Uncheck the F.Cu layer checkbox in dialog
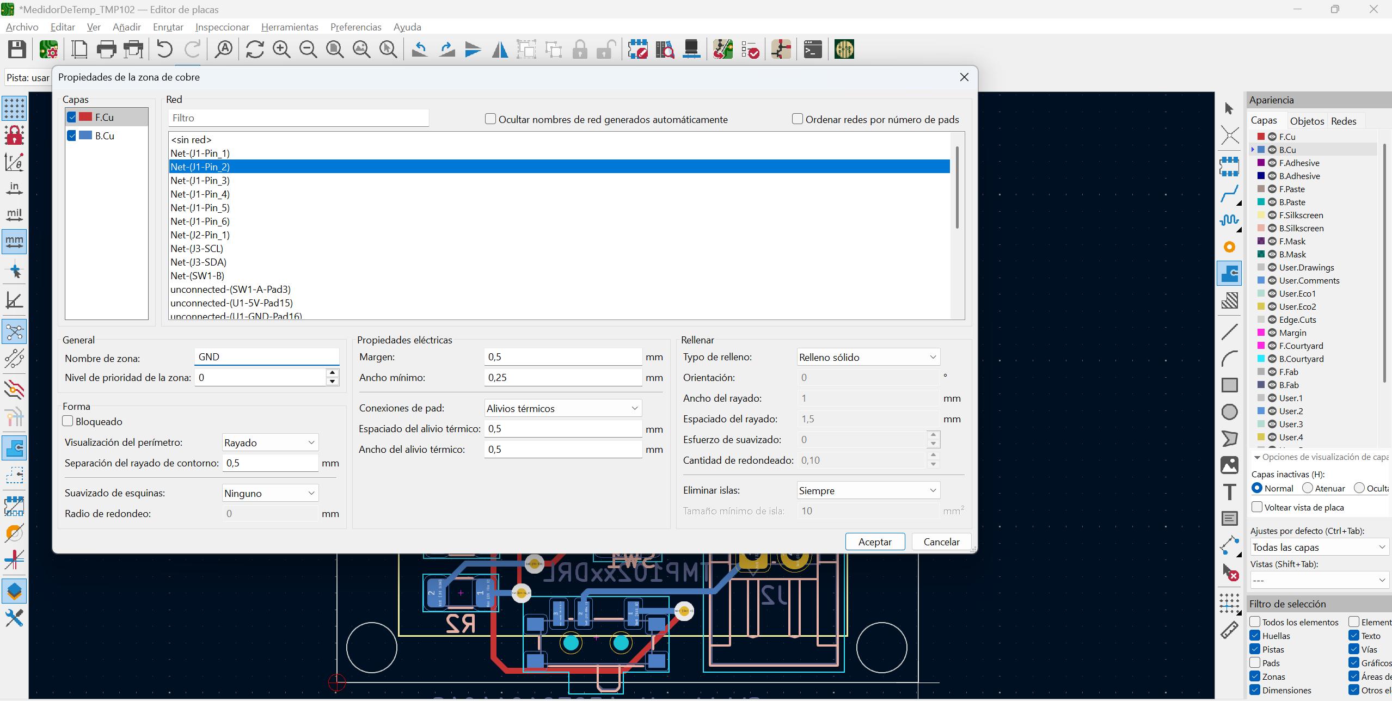 [72, 117]
